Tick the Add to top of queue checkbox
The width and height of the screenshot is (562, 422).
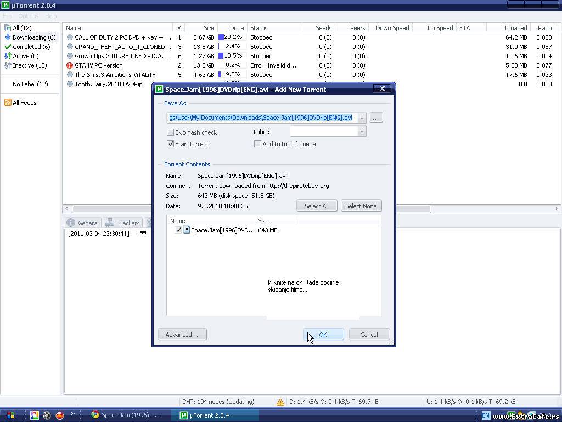coord(257,144)
